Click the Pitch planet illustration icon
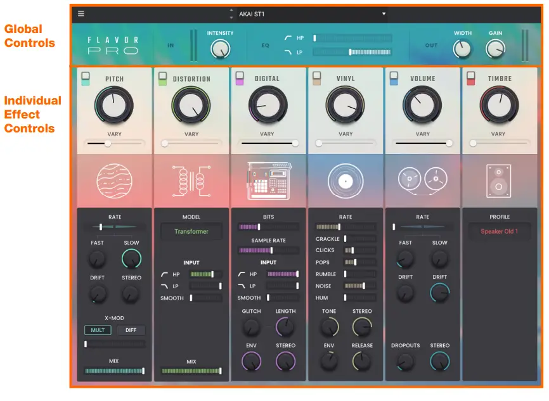This screenshot has height=401, width=549. [x=114, y=181]
